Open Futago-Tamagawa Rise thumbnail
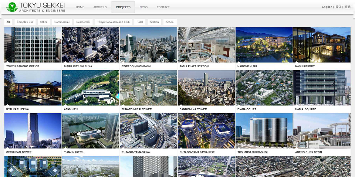The width and height of the screenshot is (355, 177). point(206,131)
